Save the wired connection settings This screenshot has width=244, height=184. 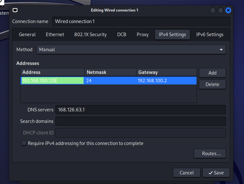coord(216,173)
